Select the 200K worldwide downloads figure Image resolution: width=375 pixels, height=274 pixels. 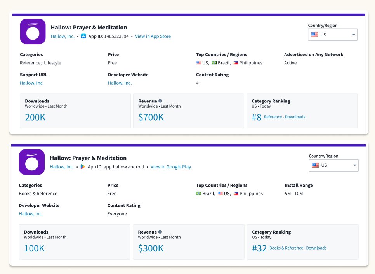35,117
